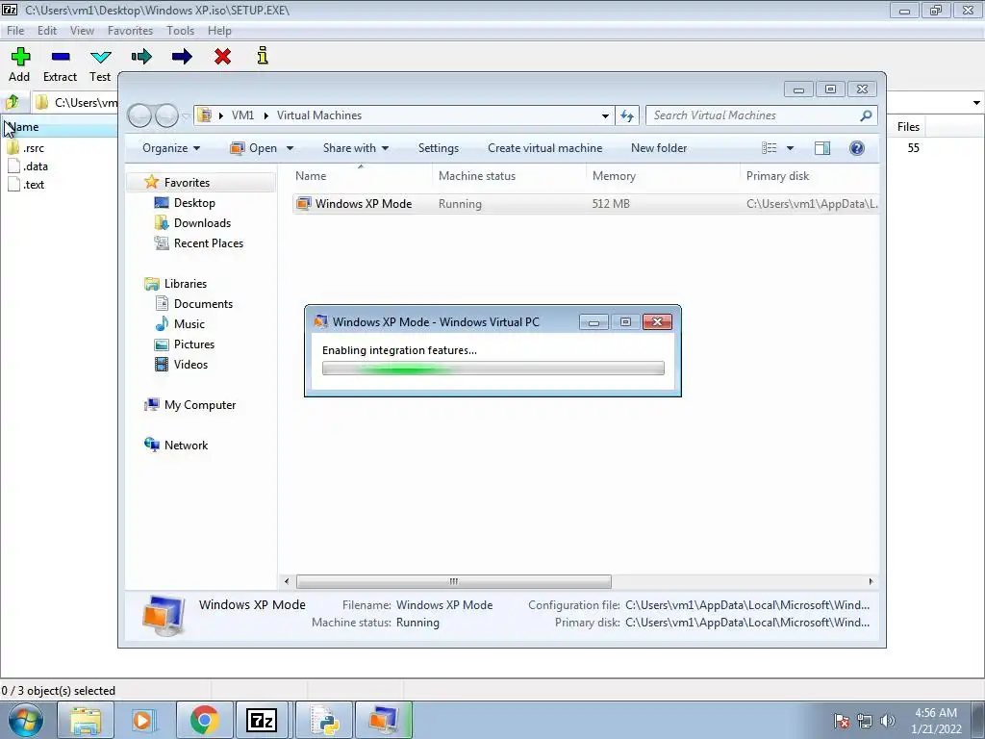
Task: Open the Music library
Action: click(x=189, y=323)
